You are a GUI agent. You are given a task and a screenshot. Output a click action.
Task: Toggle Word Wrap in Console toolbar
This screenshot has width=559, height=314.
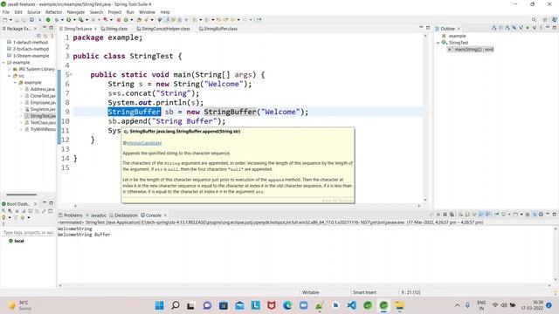(473, 215)
